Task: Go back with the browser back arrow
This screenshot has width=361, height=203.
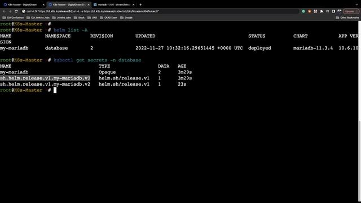Action: (x=4, y=11)
